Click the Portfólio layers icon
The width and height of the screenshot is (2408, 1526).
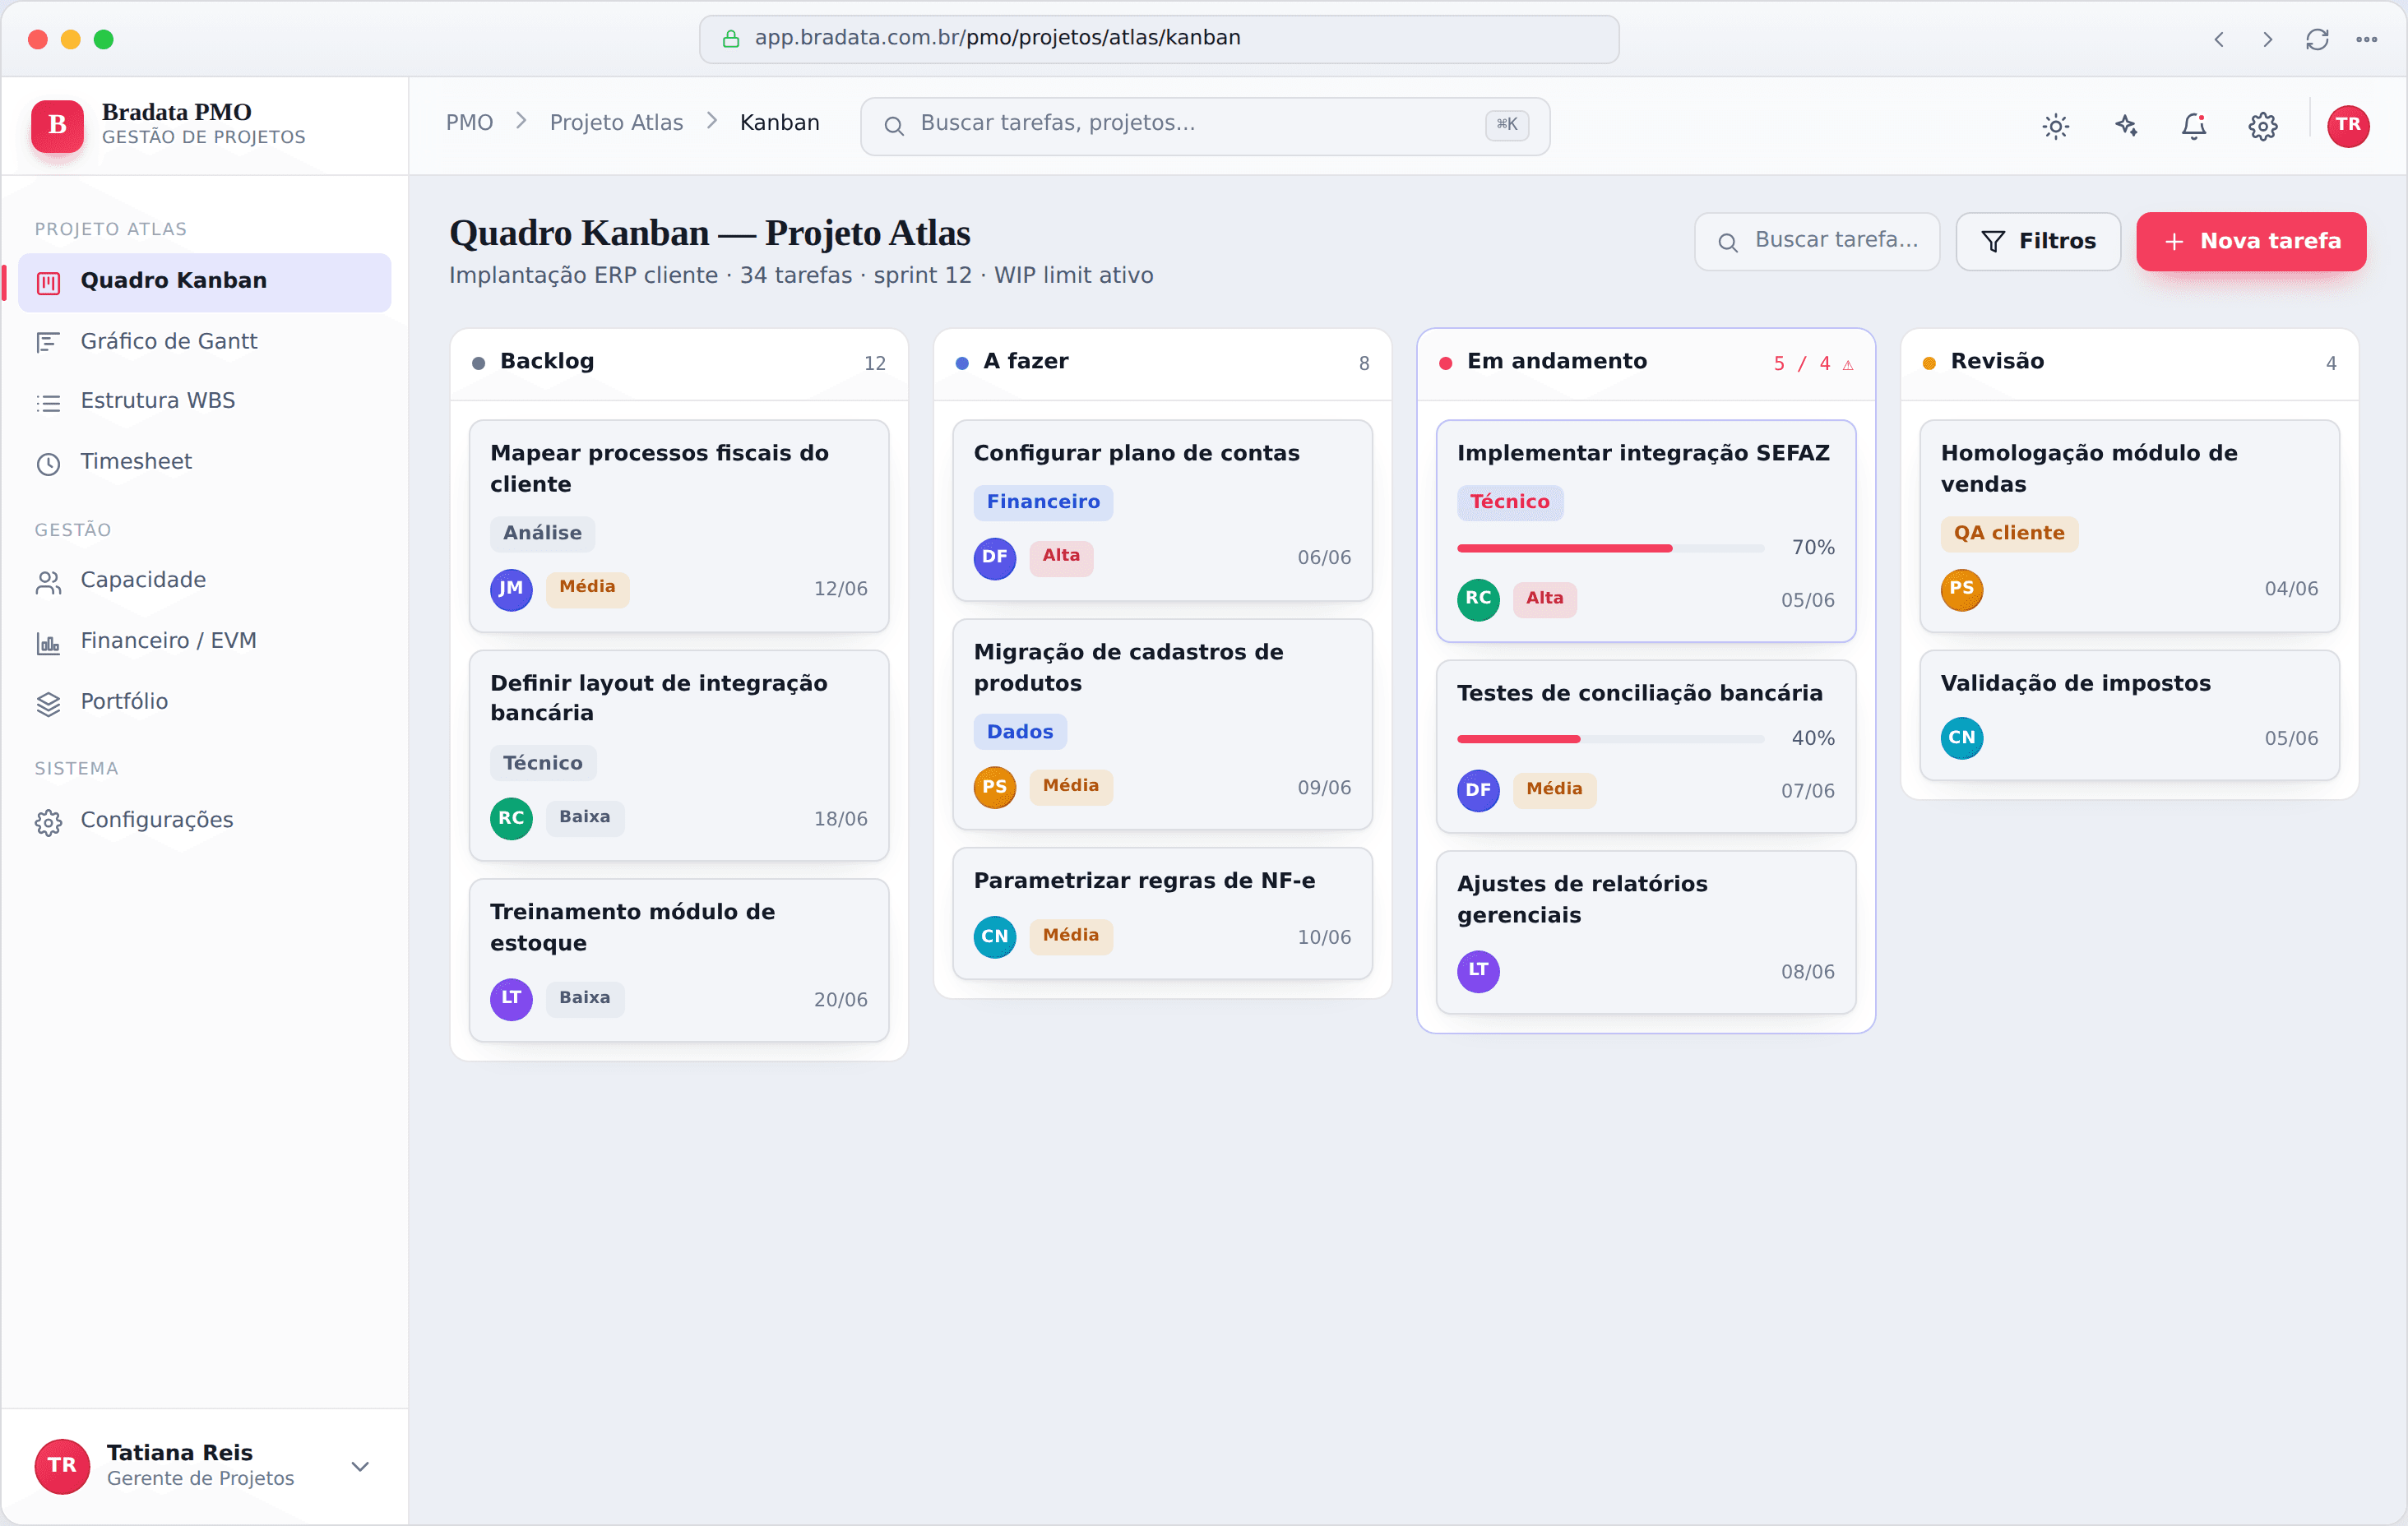(x=48, y=703)
